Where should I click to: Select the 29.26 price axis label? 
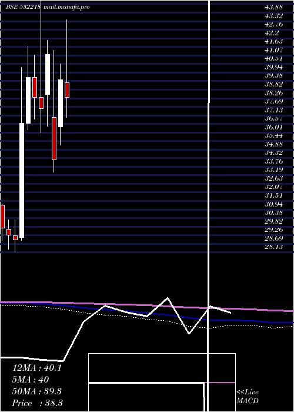point(274,230)
